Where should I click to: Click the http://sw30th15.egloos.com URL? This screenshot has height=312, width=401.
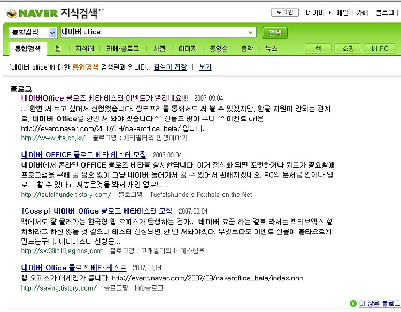[61, 251]
